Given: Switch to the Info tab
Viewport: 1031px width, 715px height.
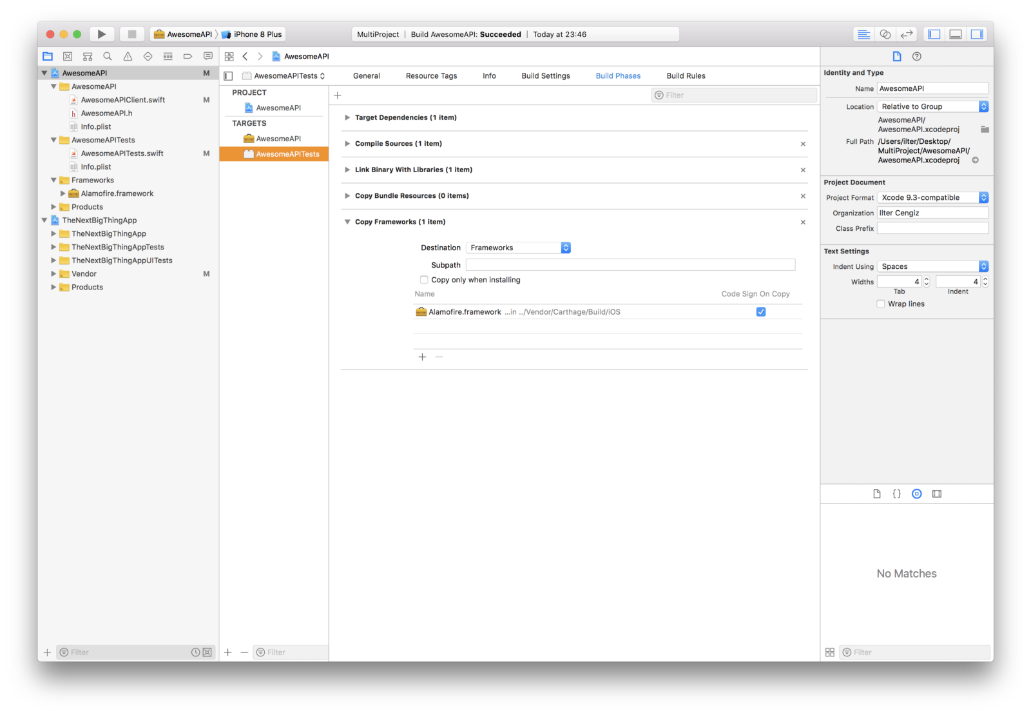Looking at the screenshot, I should pyautogui.click(x=490, y=76).
